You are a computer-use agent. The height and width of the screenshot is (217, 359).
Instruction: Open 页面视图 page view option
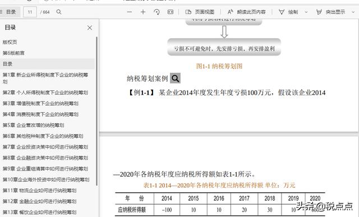pos(200,12)
